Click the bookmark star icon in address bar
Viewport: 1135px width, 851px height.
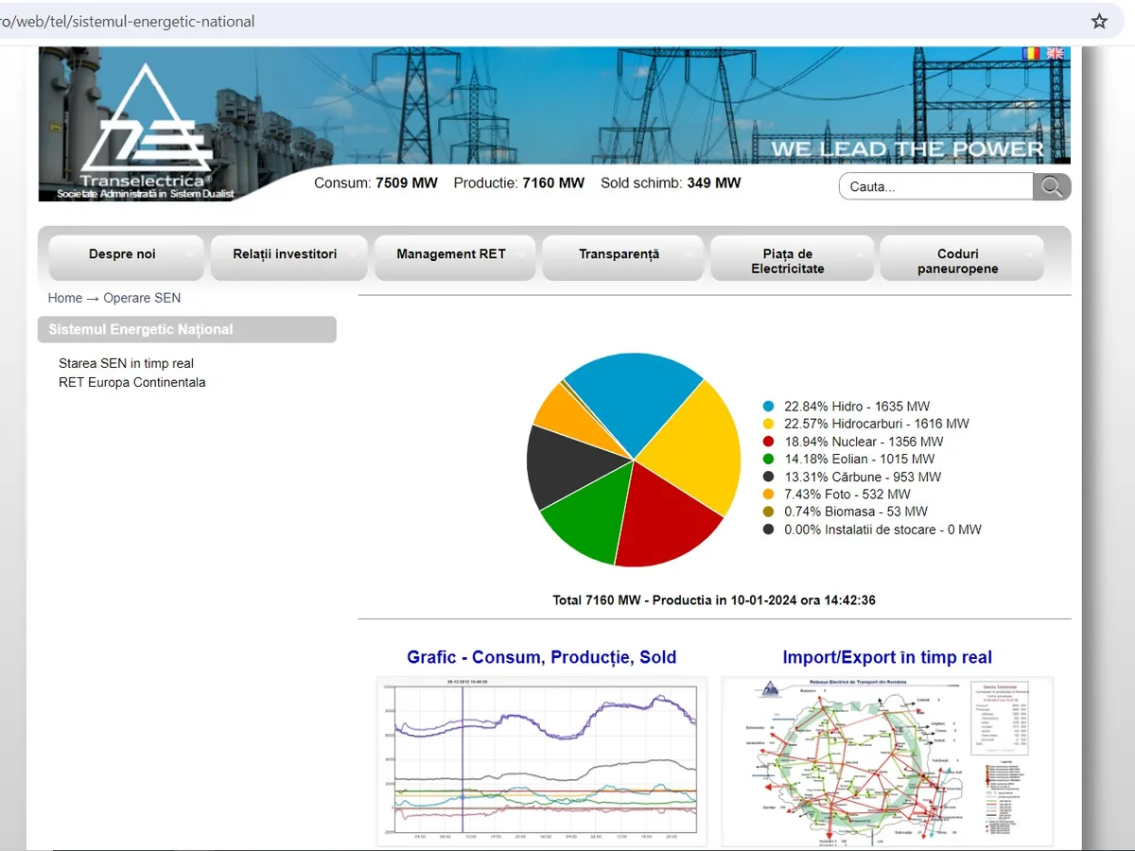click(1099, 21)
